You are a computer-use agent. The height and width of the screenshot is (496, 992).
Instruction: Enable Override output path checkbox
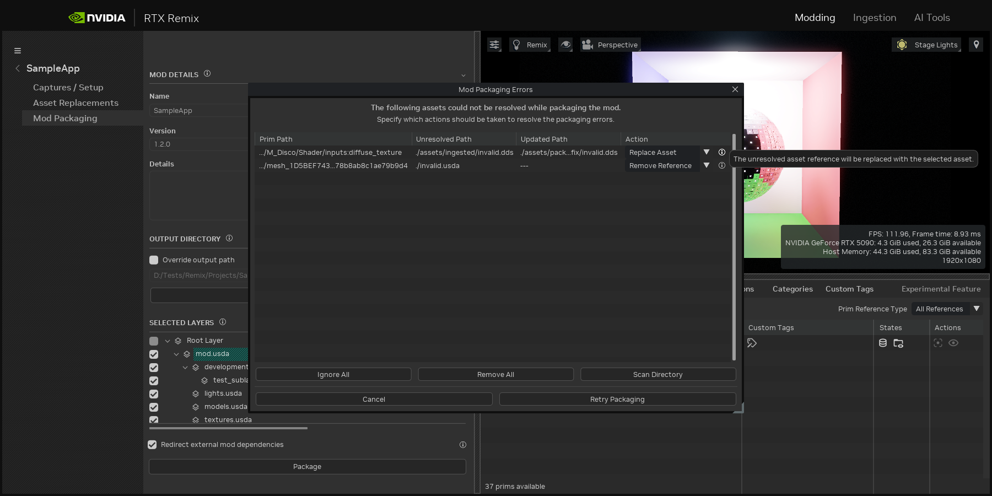[x=154, y=260]
